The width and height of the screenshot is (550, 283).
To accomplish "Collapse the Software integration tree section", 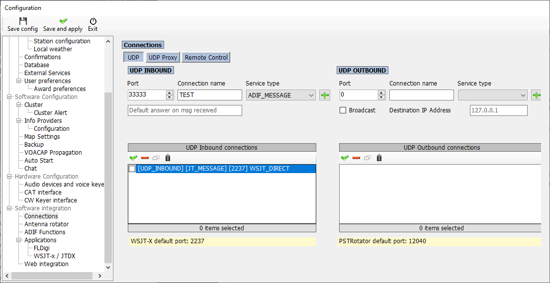I will pyautogui.click(x=9, y=208).
